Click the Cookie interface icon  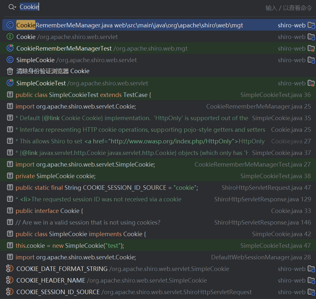[x=10, y=37]
